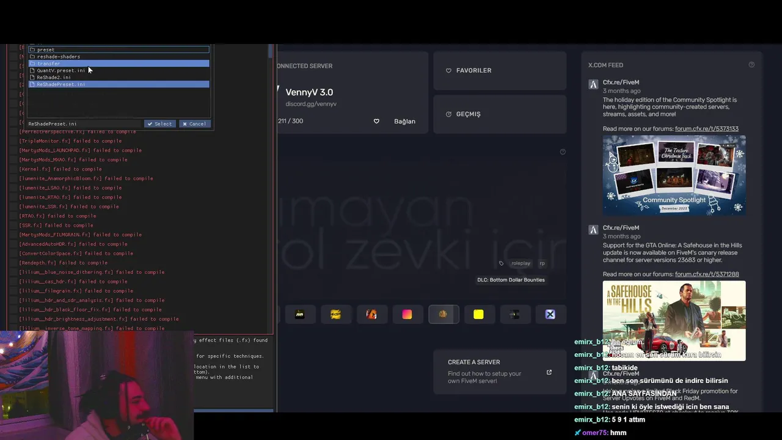Click Kernel.fx failed to compile line
The width and height of the screenshot is (782, 440).
[x=60, y=169]
